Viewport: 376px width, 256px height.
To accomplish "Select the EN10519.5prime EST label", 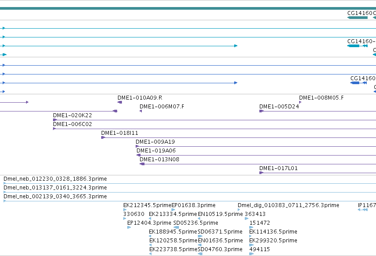I will click(220, 214).
